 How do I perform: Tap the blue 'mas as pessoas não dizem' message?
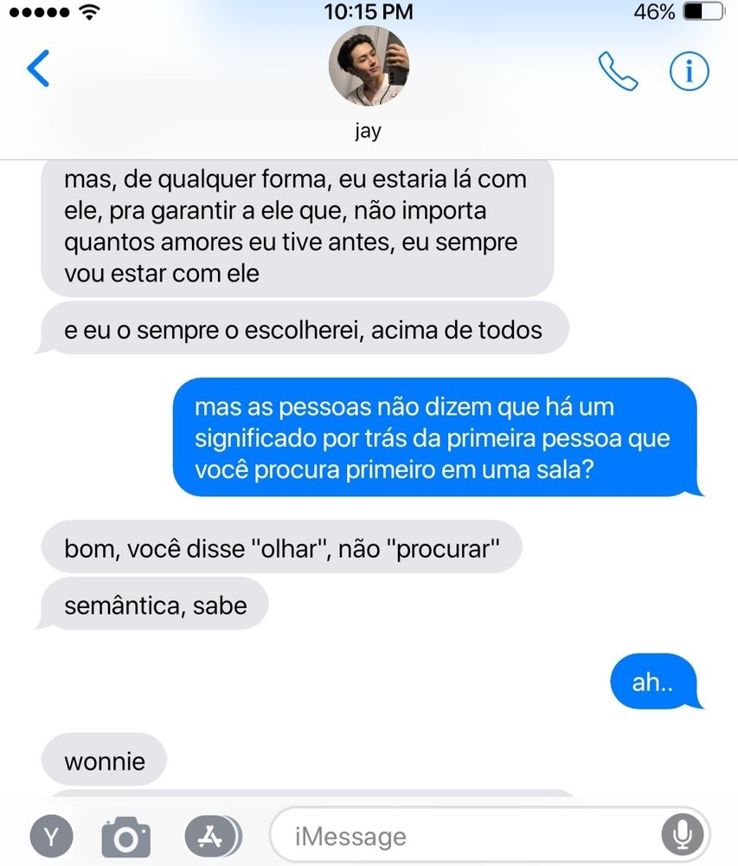[x=436, y=436]
